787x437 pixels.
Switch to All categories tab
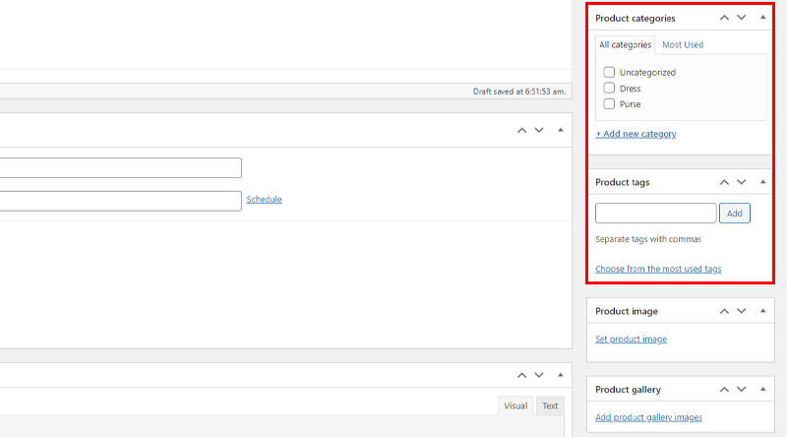[x=625, y=44]
